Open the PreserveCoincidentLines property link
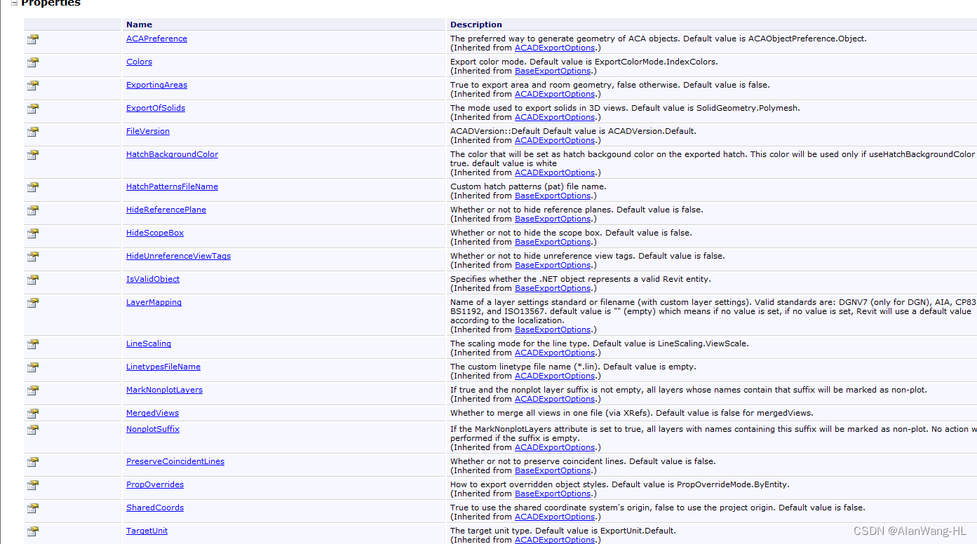 tap(175, 461)
